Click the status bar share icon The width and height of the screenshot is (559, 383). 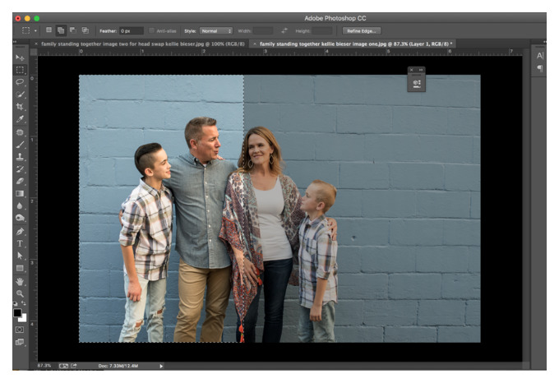coord(74,366)
